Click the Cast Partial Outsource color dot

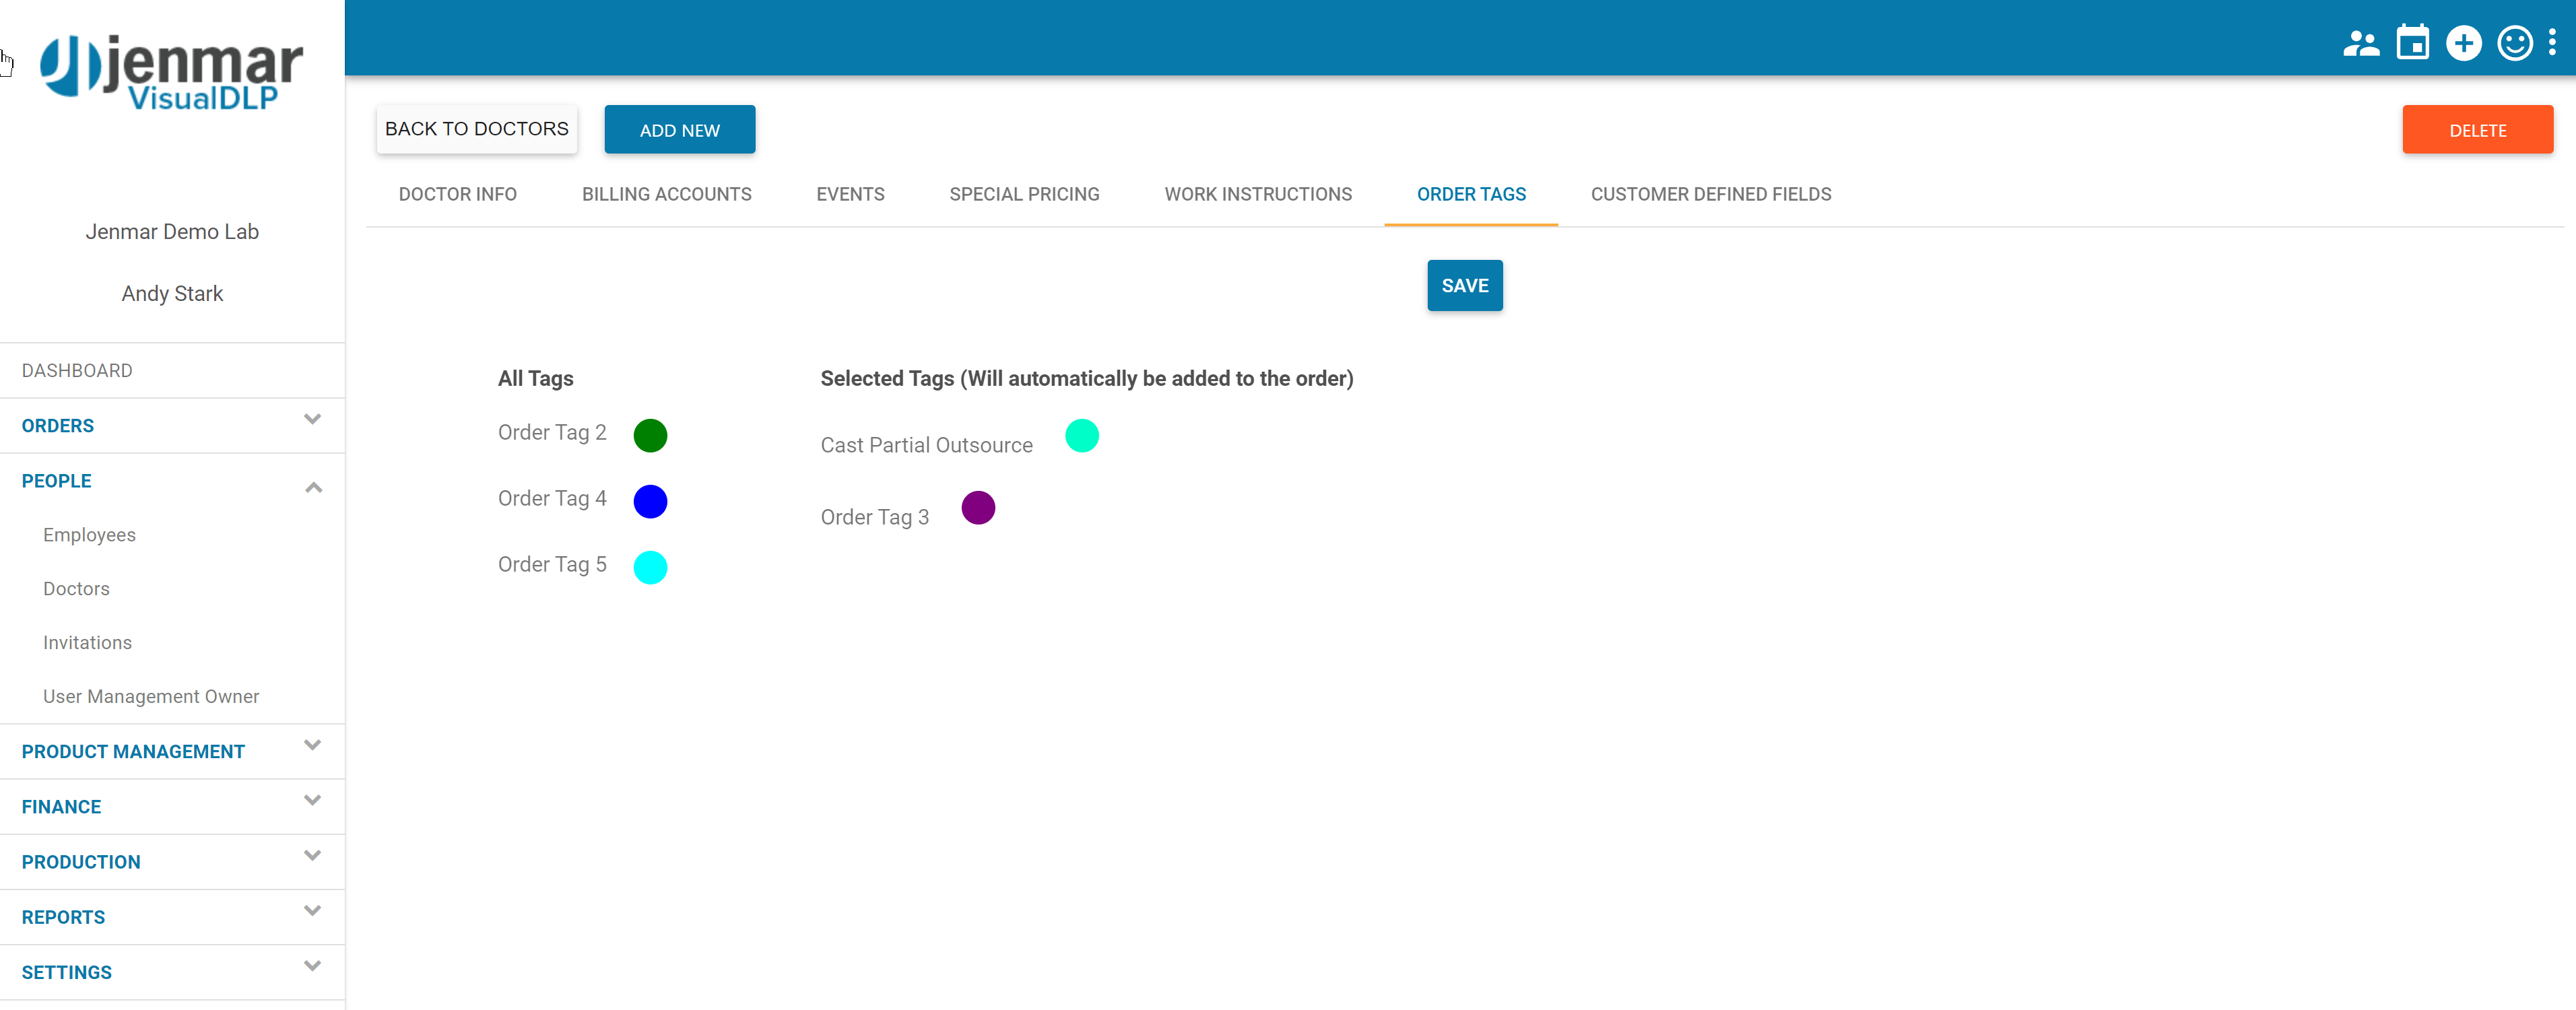[1081, 436]
